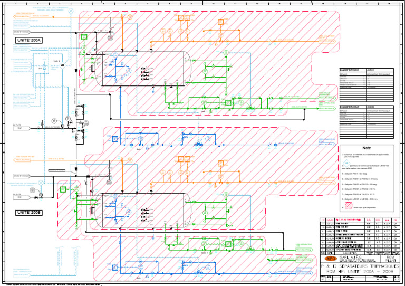Click note item 7 about TAL01 set-point

click(359, 194)
